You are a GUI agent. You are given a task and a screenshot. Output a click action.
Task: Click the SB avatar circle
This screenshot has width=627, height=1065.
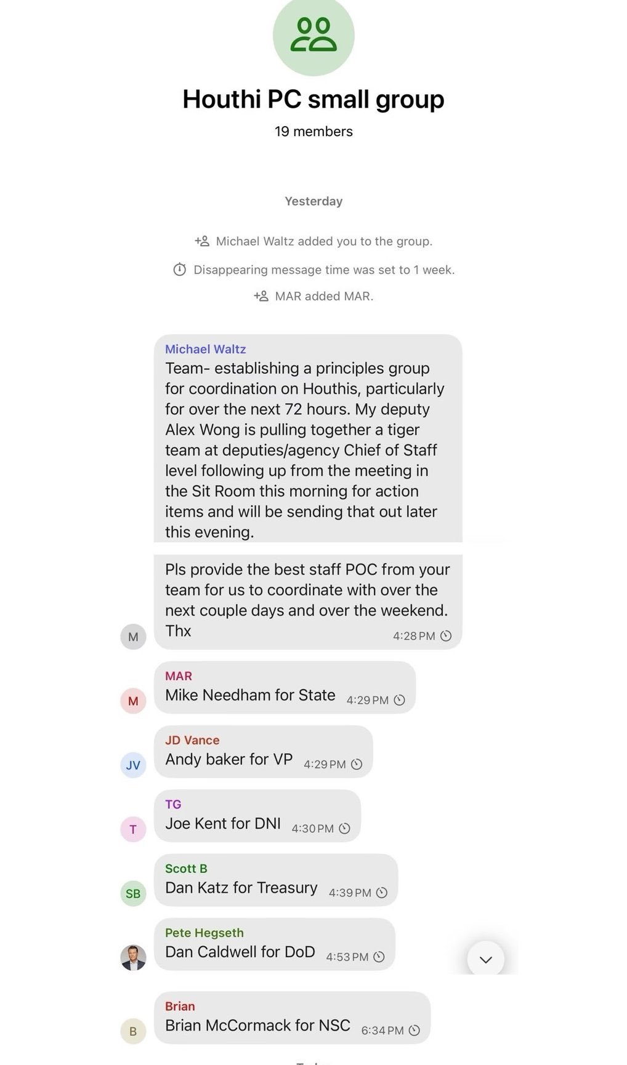point(133,893)
